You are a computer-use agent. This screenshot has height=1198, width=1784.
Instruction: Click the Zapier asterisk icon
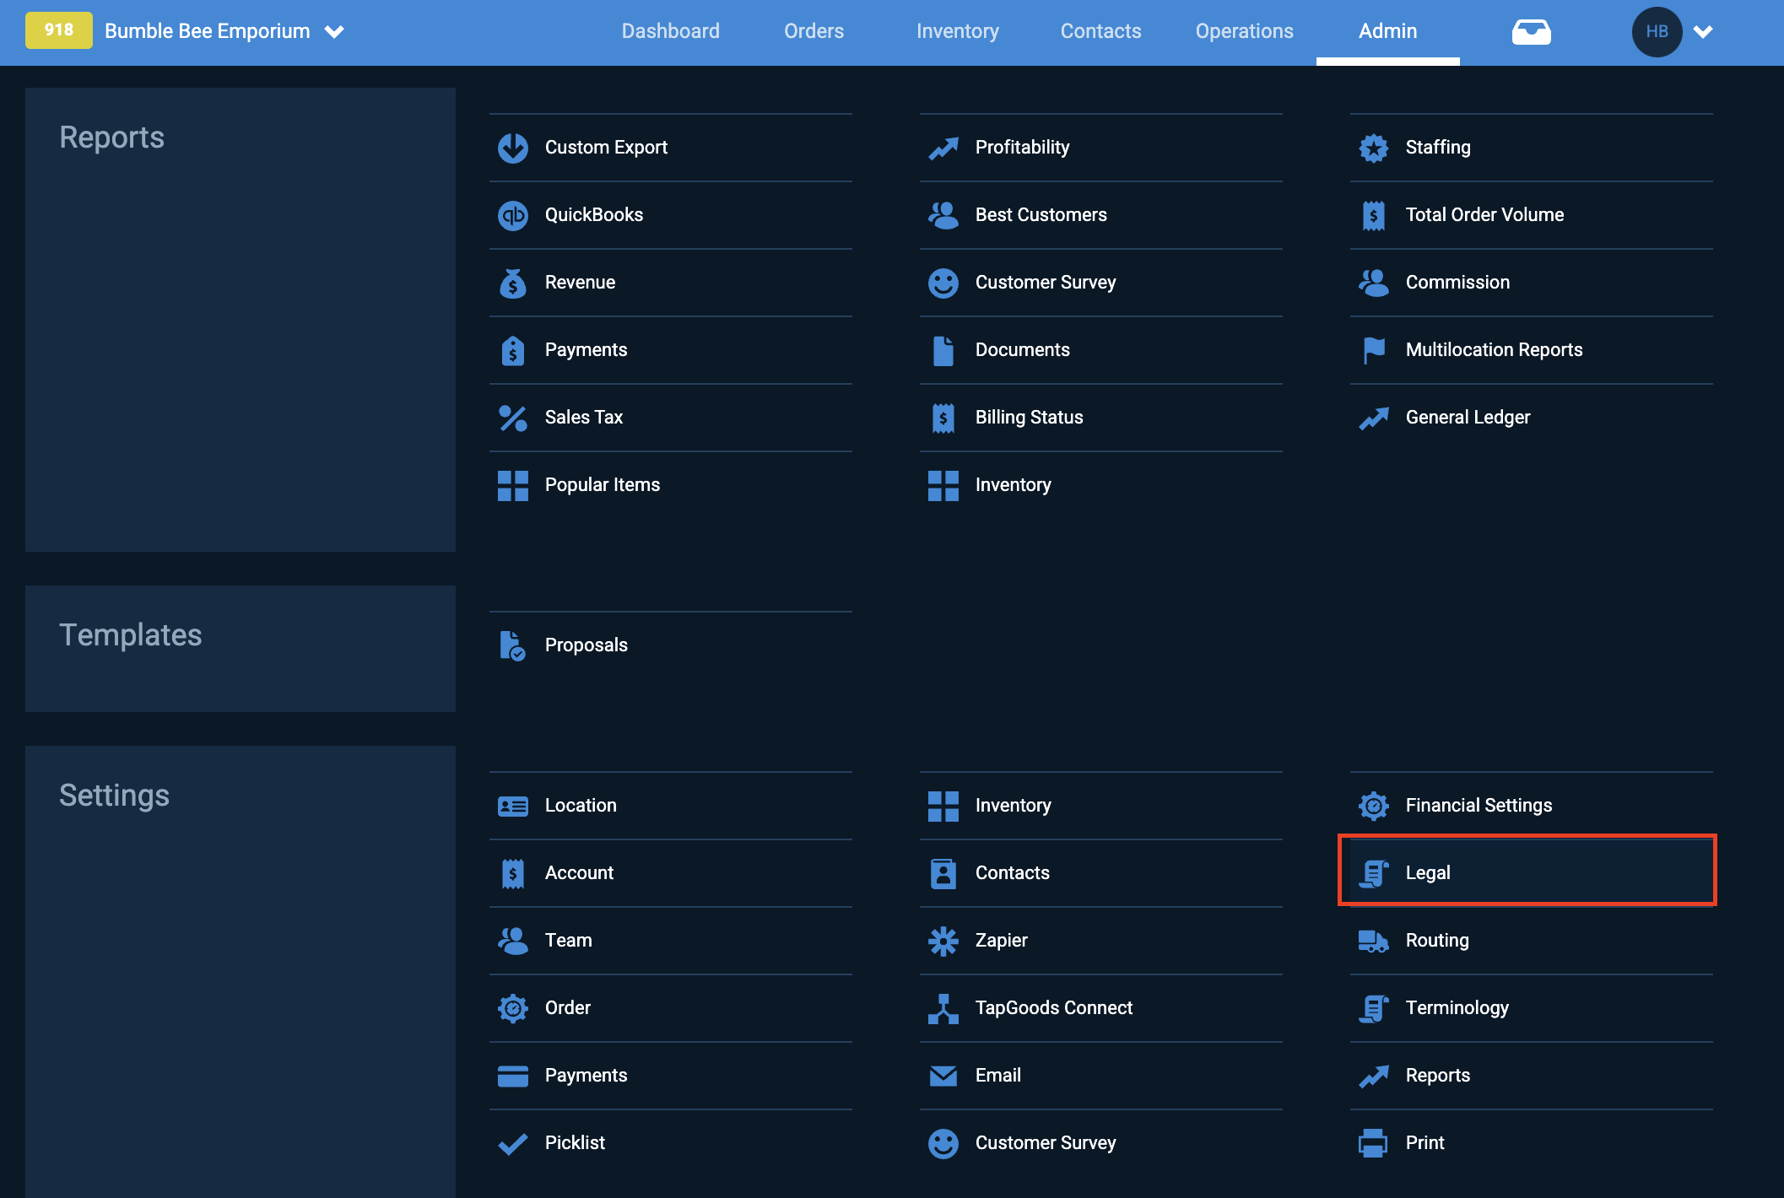pos(943,941)
